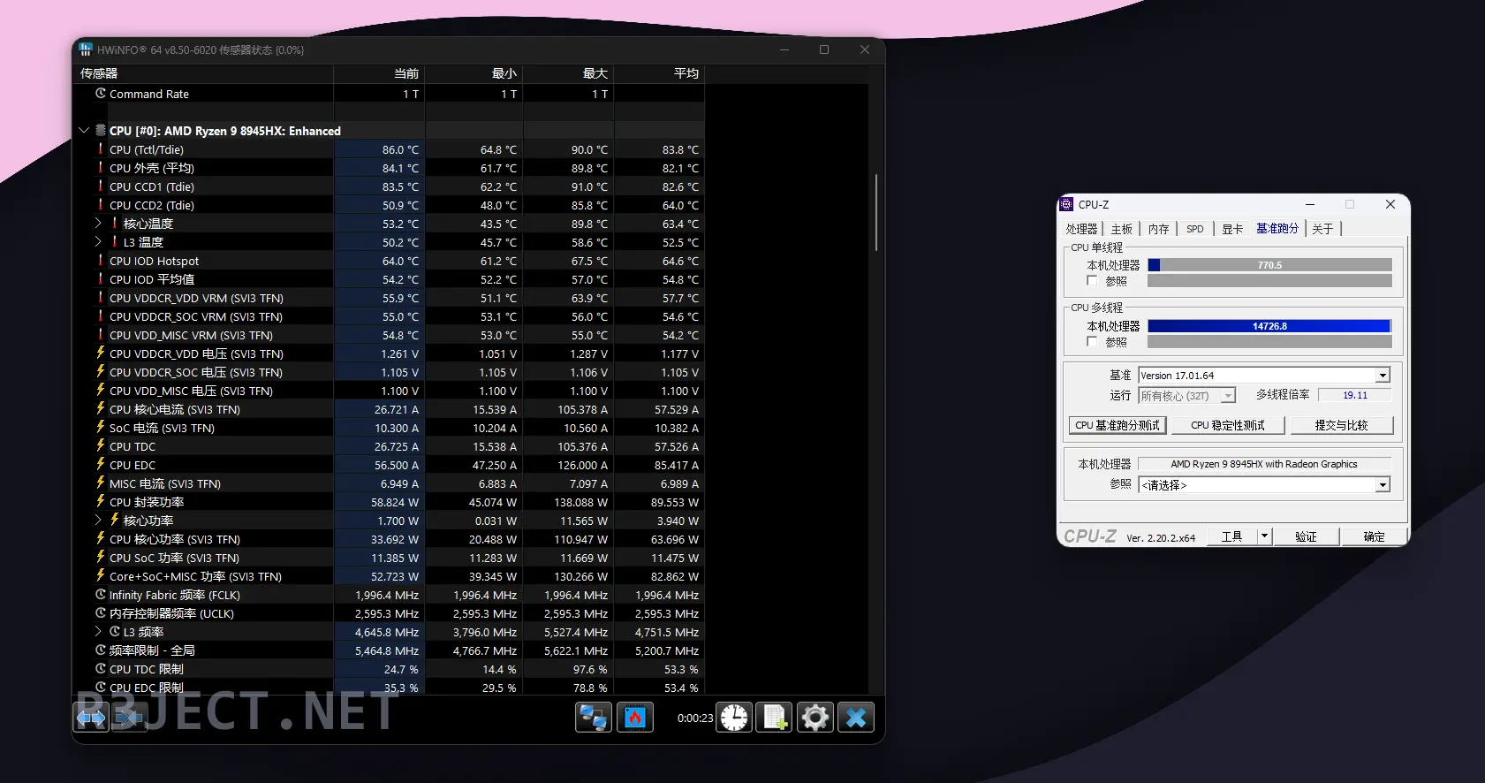The height and width of the screenshot is (783, 1485).
Task: Click the 提交与比较 button
Action: (1341, 425)
